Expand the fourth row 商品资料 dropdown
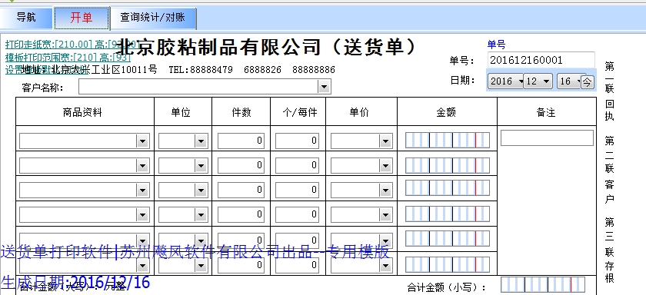646x295 pixels. (x=142, y=214)
